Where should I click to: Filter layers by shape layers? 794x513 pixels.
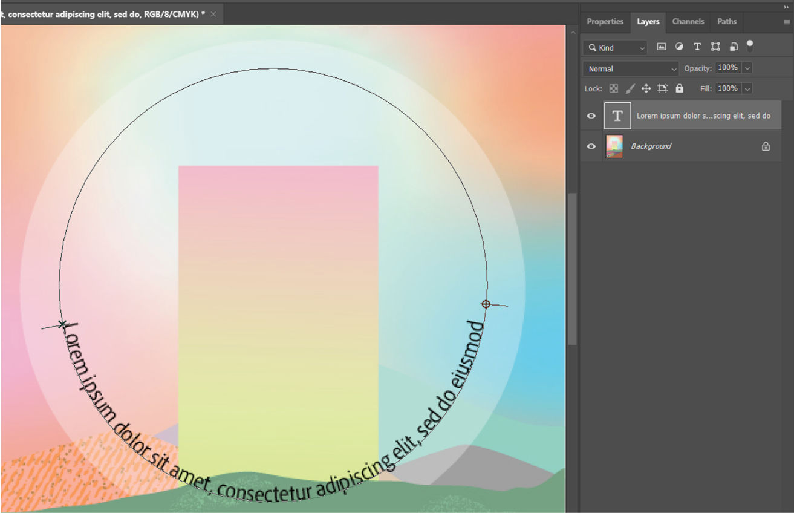click(715, 47)
